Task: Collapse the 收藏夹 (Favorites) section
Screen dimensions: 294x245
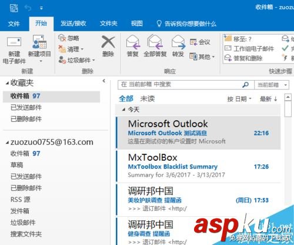Action: click(7, 84)
